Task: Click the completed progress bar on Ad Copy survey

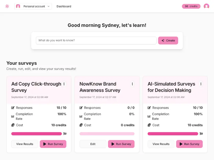Action: [x=36, y=134]
